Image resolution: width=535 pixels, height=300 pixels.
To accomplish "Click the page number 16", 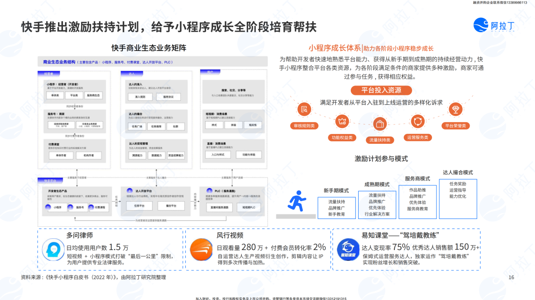I will pyautogui.click(x=511, y=277).
